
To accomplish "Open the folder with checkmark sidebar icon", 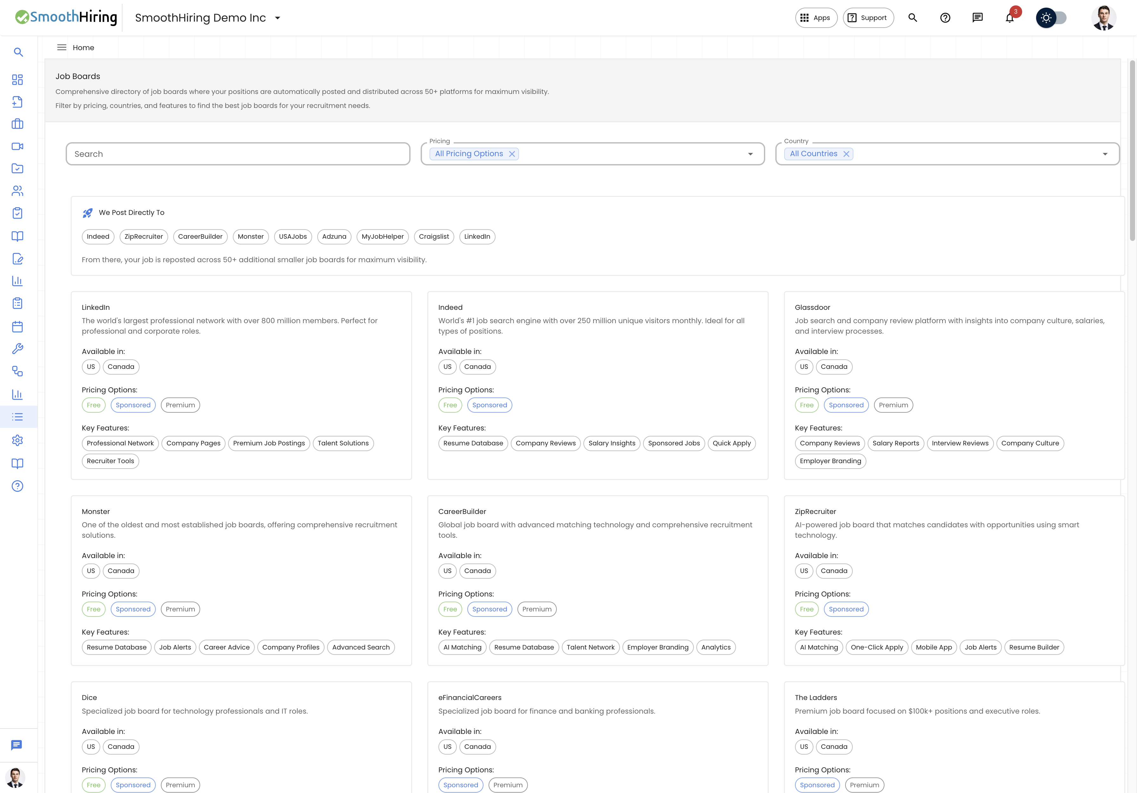I will coord(17,169).
